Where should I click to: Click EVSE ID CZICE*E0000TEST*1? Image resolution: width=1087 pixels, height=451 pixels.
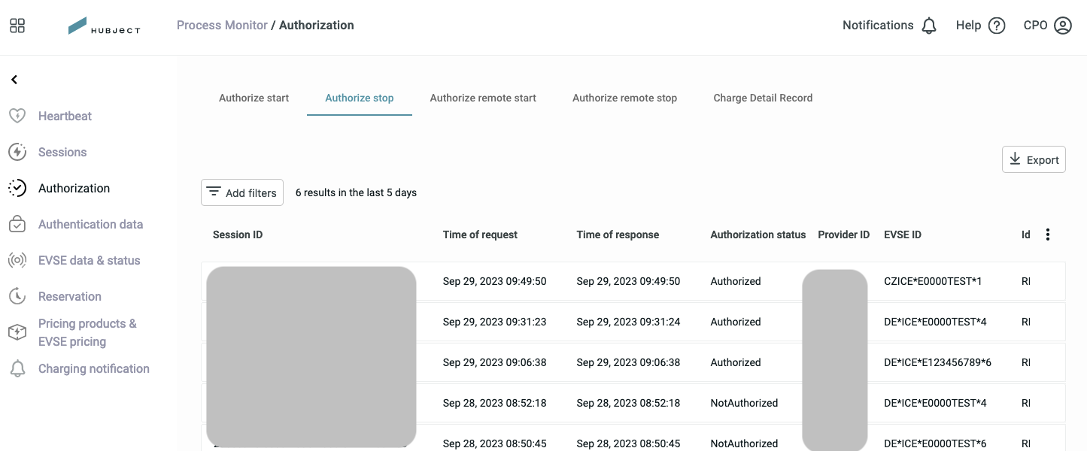point(934,281)
